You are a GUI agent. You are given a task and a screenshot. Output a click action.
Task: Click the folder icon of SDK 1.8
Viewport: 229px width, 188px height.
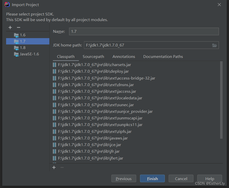[16, 48]
